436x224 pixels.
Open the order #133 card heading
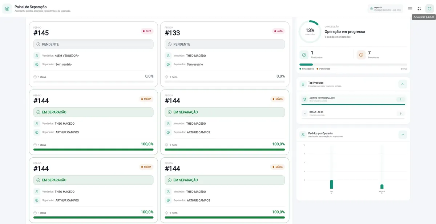pyautogui.click(x=172, y=33)
